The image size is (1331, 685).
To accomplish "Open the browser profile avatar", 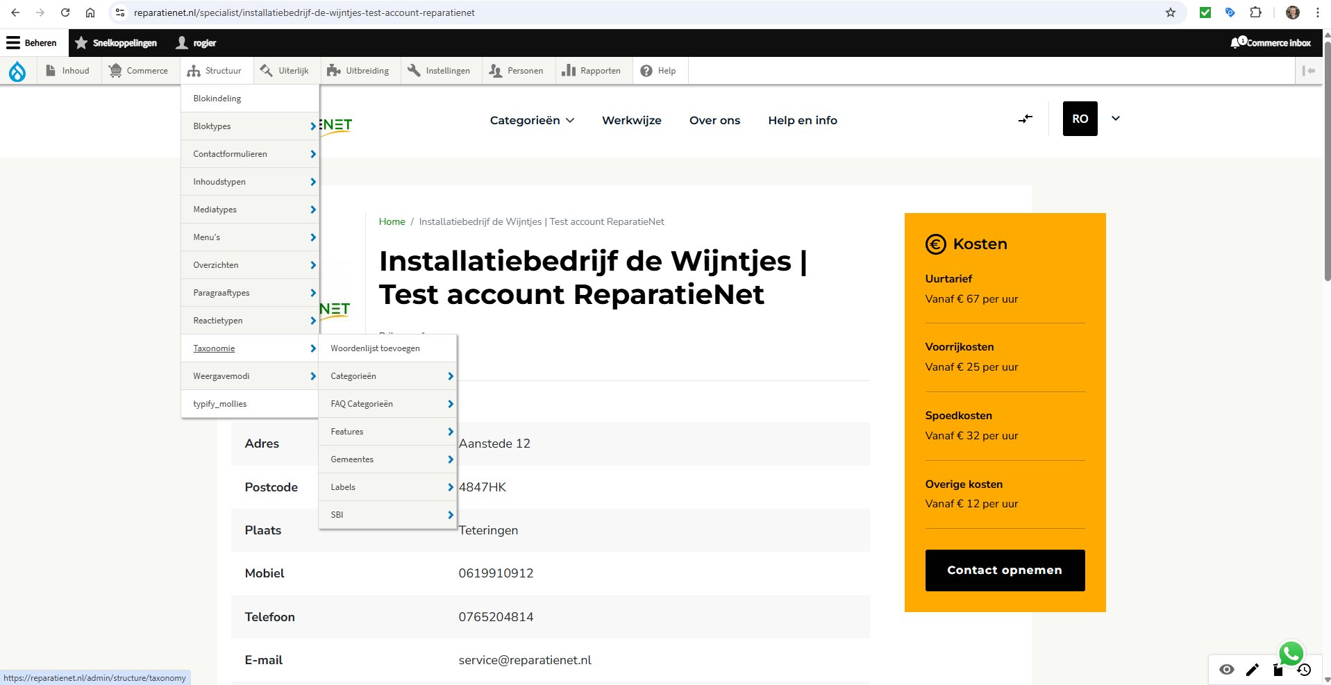I will tap(1293, 12).
